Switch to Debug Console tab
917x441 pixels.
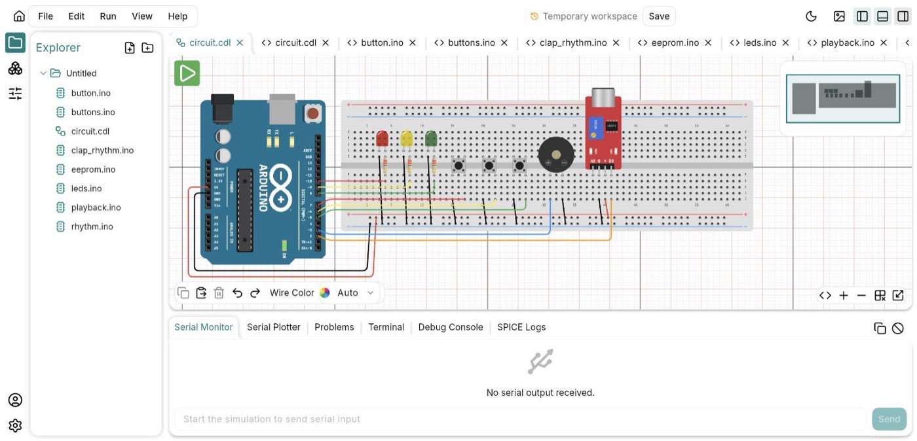point(451,327)
